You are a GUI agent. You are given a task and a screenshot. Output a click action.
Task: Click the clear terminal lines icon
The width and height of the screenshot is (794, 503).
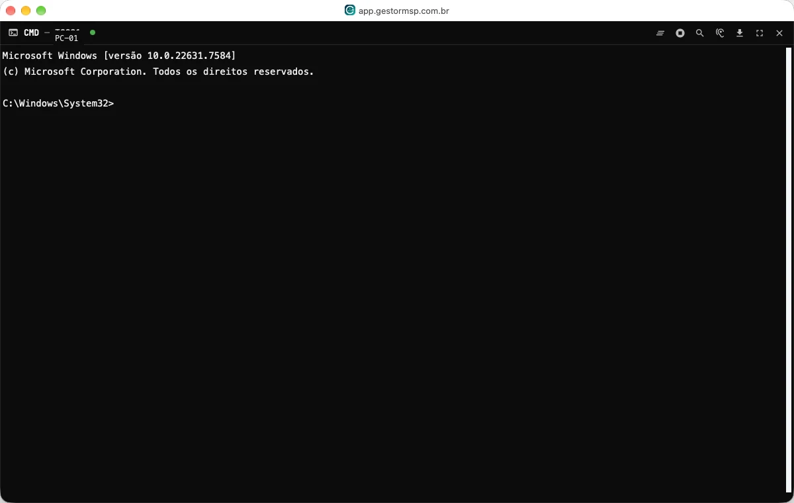click(x=660, y=33)
